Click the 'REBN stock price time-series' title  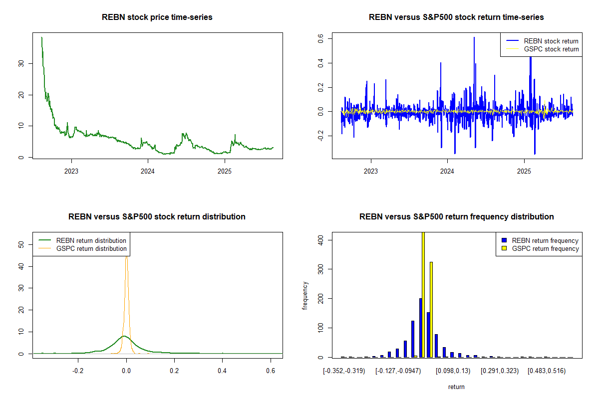click(157, 17)
